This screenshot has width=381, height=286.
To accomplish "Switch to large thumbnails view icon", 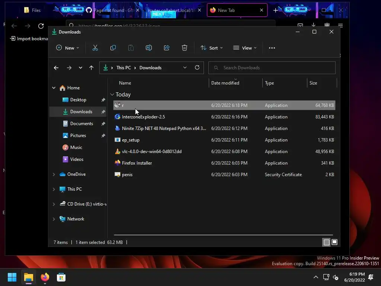I will pyautogui.click(x=334, y=242).
